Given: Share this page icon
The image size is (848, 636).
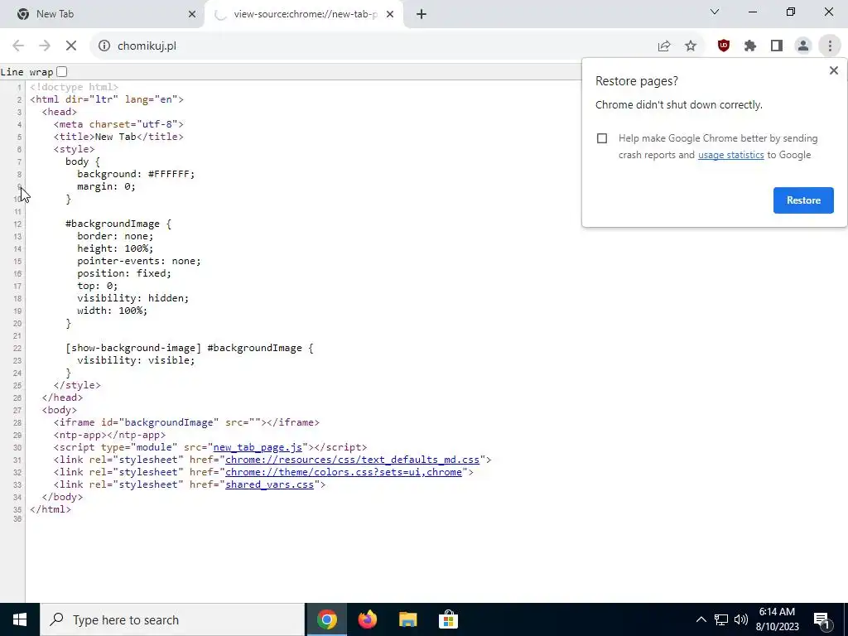Looking at the screenshot, I should tap(664, 46).
